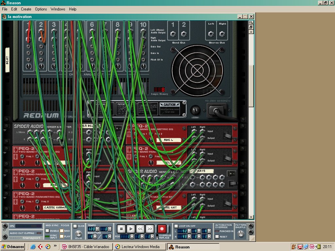Collapse the top-left Spider Audio device with its fold arrow
The height and width of the screenshot is (251, 335).
pos(5,130)
